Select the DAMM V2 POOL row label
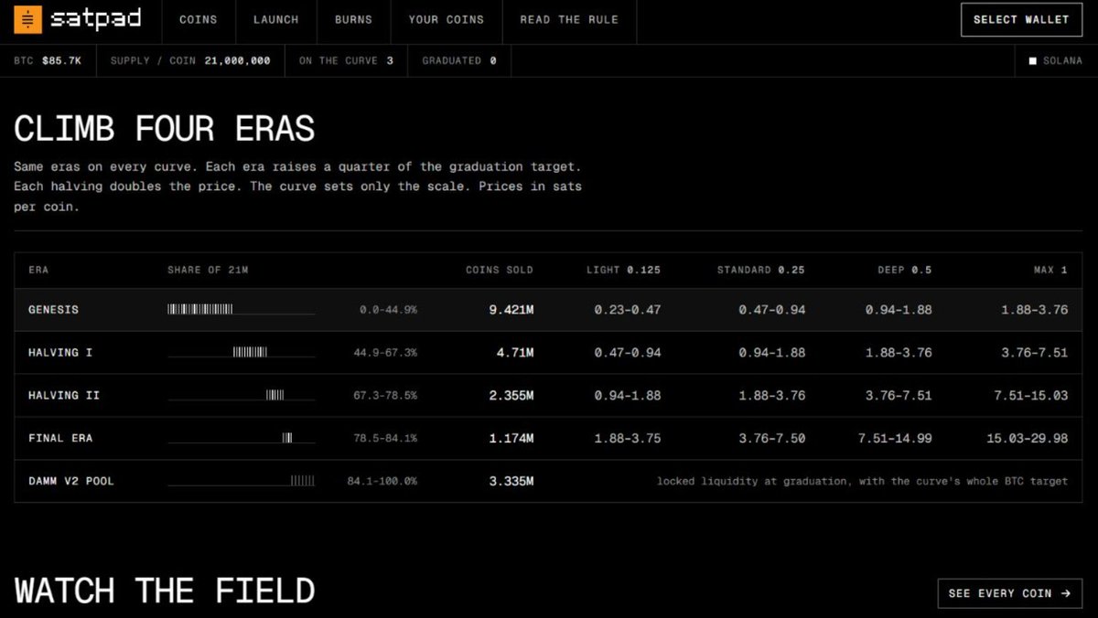1098x618 pixels. 70,481
